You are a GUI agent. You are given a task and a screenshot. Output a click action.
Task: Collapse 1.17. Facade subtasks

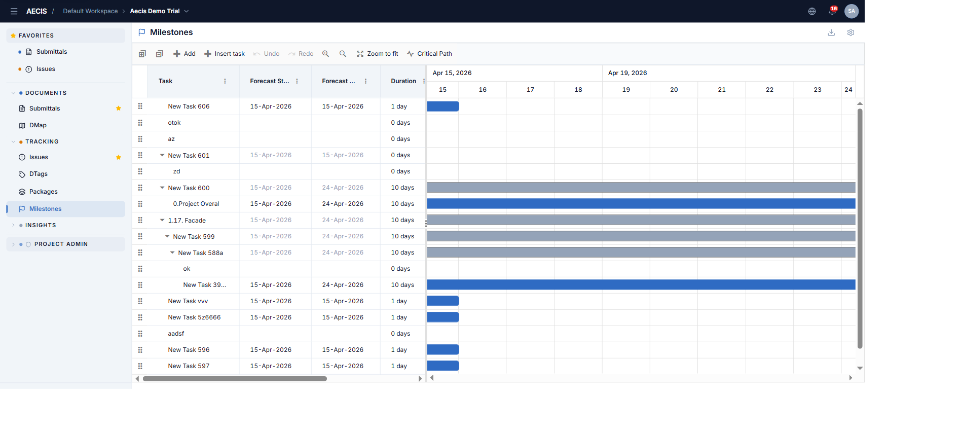point(162,220)
